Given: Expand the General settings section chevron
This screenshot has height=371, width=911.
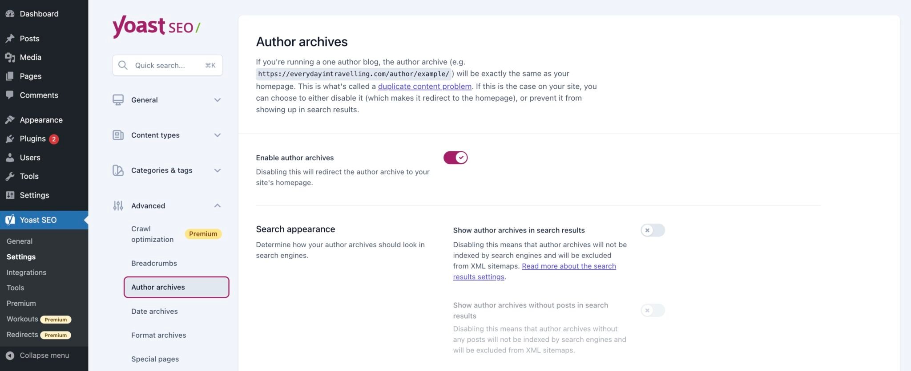Looking at the screenshot, I should pos(218,100).
